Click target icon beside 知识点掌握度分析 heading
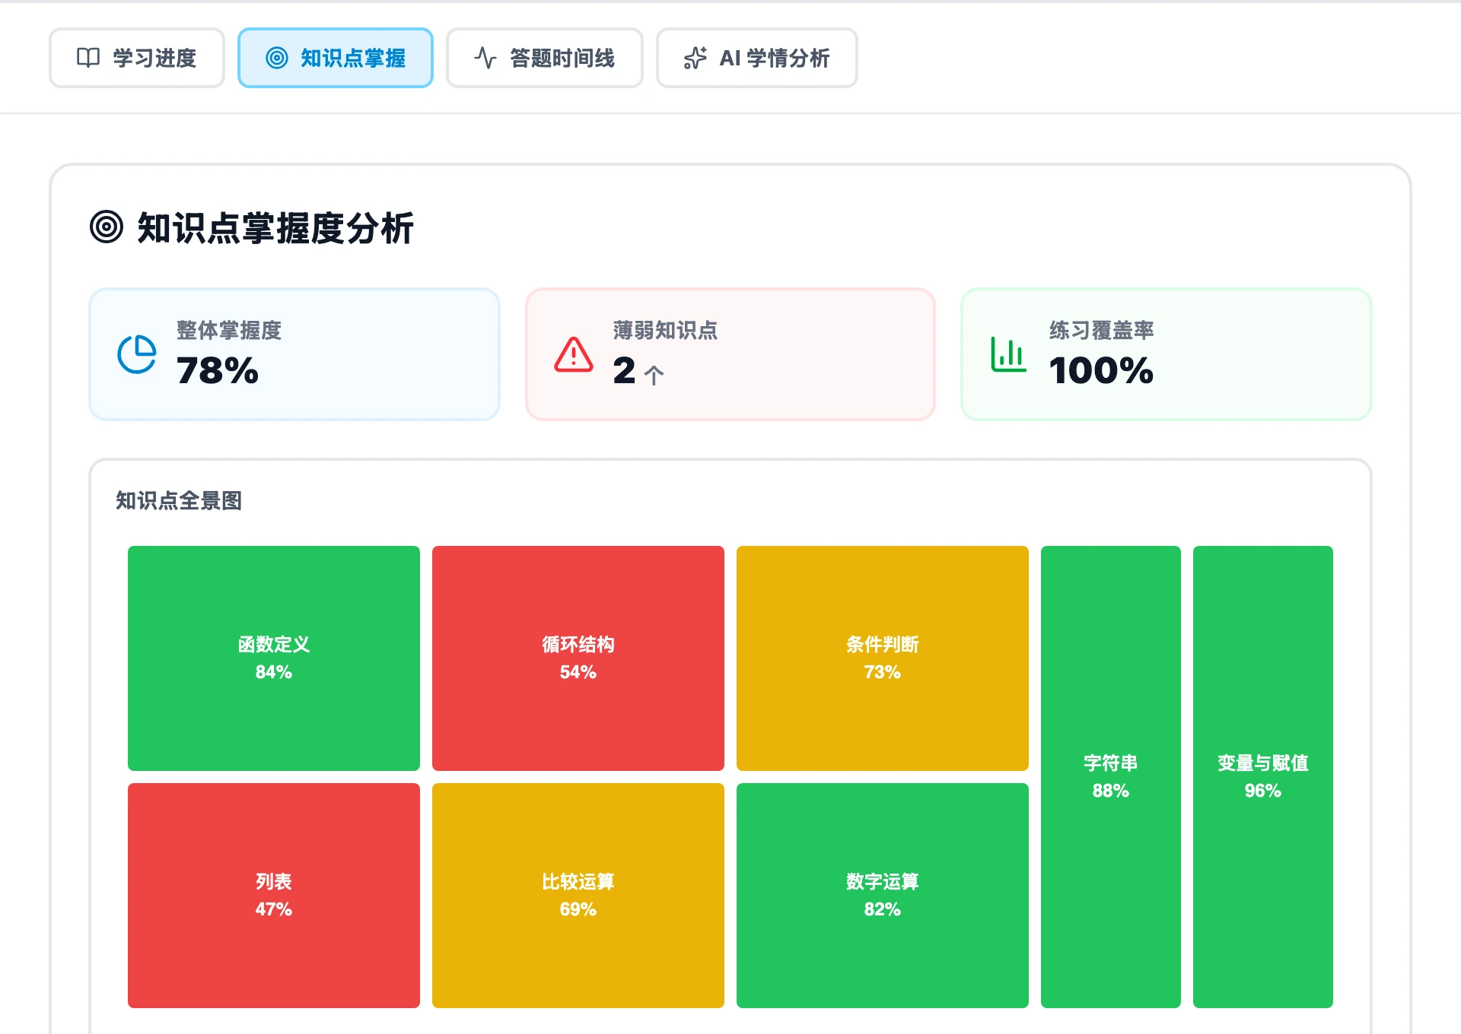Viewport: 1461px width, 1034px height. click(107, 227)
